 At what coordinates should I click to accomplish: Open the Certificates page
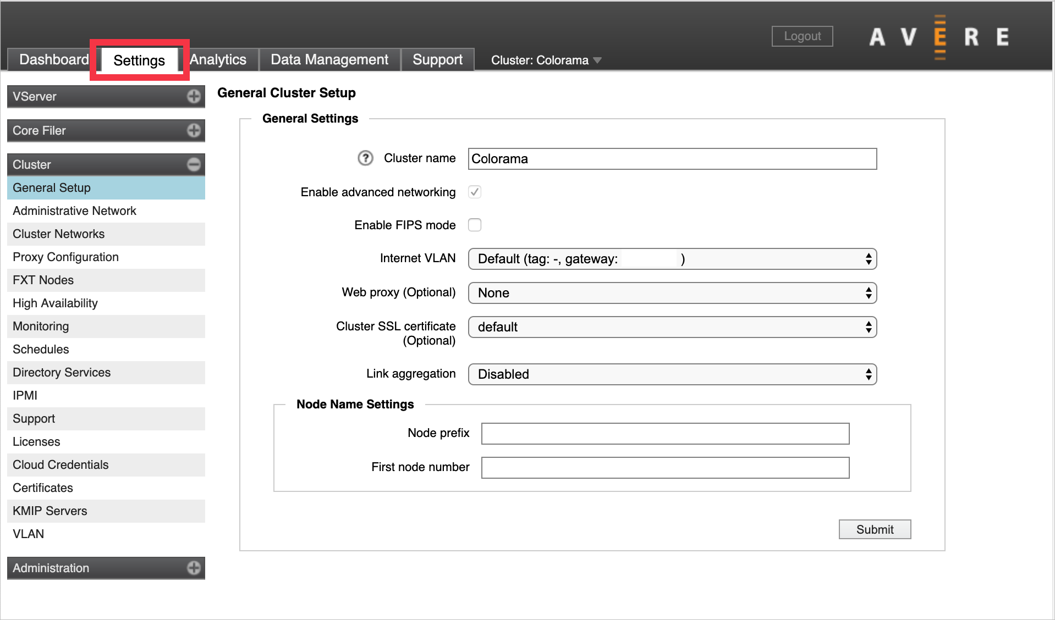coord(106,488)
